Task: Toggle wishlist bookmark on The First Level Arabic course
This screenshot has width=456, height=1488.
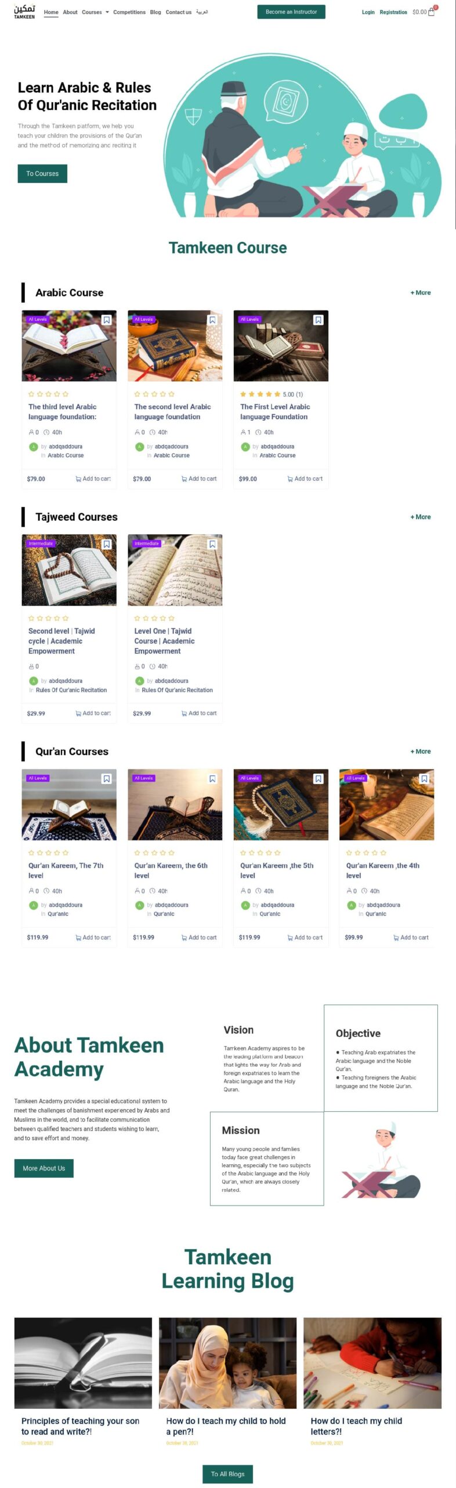Action: point(319,320)
